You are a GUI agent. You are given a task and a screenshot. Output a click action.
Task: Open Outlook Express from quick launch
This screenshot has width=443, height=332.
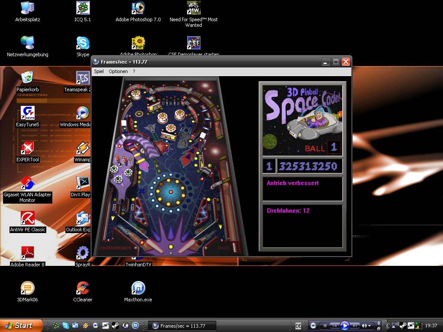[75, 326]
